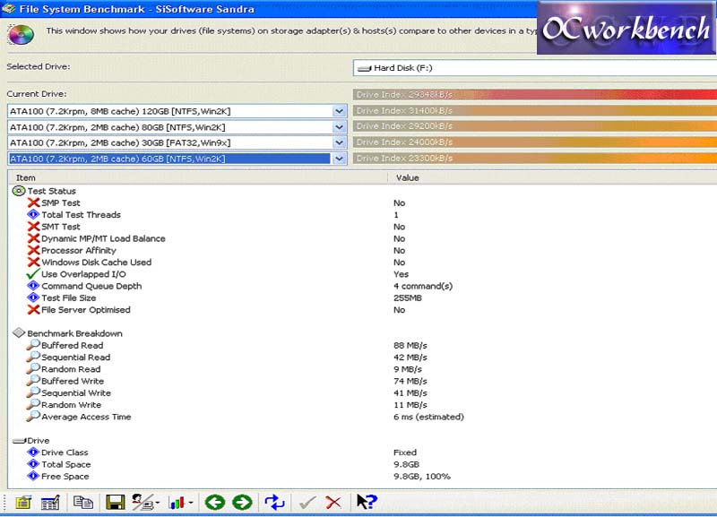Click the Benchmark Breakdown diamond icon
The image size is (717, 517).
[19, 332]
